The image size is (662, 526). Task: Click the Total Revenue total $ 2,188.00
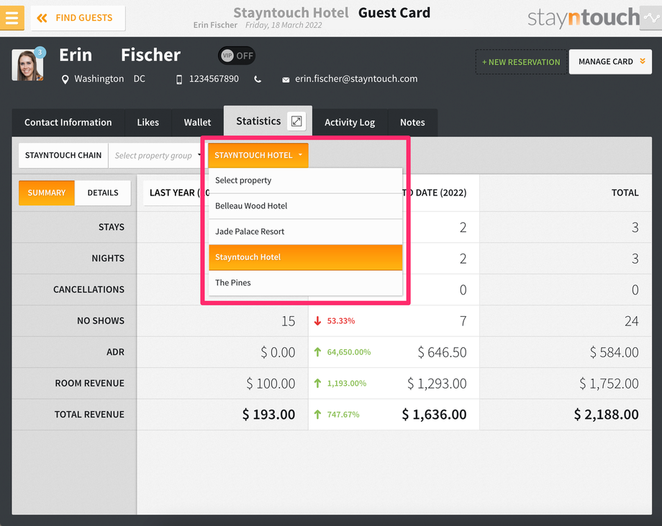(x=607, y=415)
